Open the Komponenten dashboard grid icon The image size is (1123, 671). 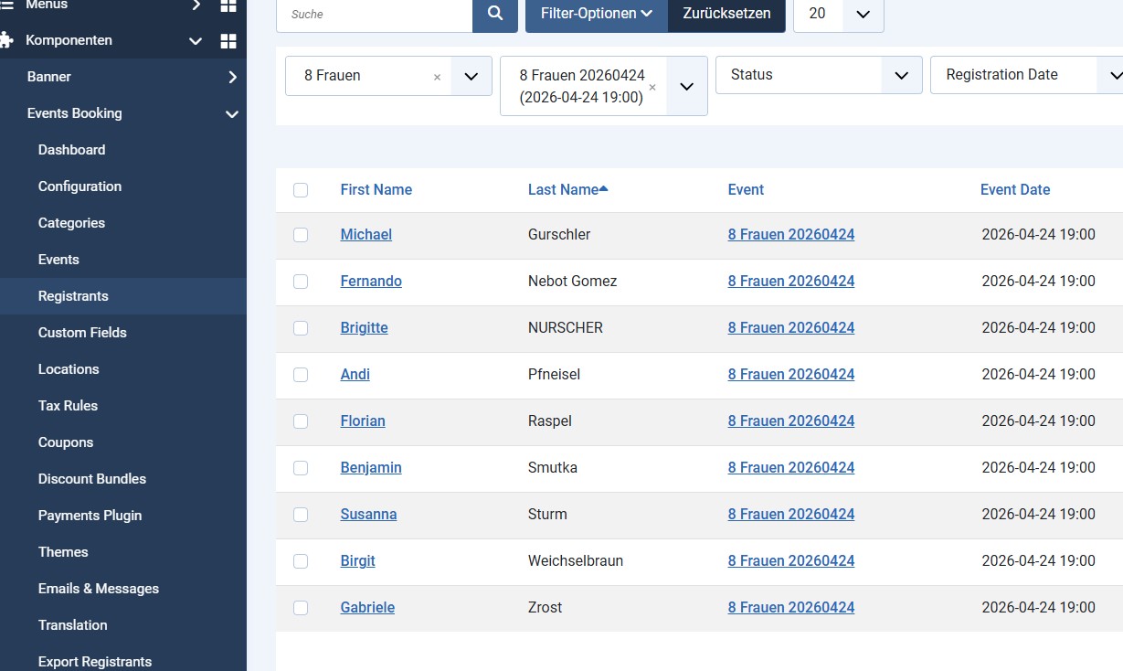[x=228, y=41]
